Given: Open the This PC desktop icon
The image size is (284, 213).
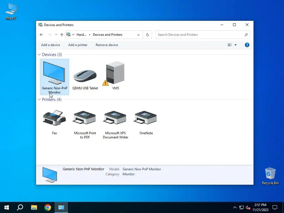Looking at the screenshot, I should point(11,11).
